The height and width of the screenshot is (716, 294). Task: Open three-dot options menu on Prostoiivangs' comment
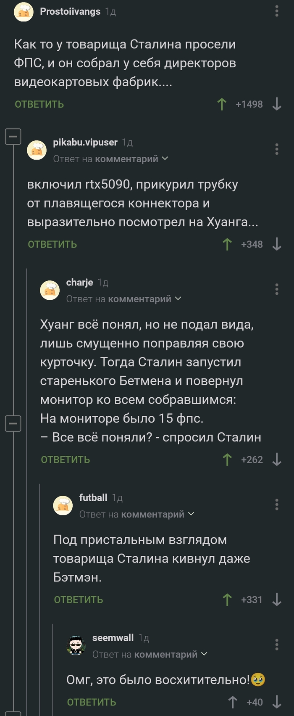276,11
